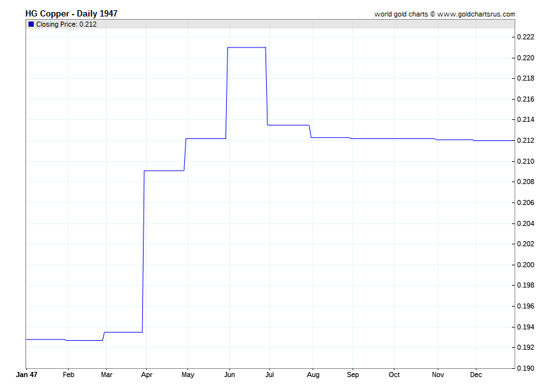Click the 0.214 y-axis value

tap(526, 120)
